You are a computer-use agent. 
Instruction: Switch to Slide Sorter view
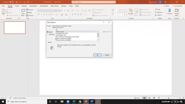[149, 98]
